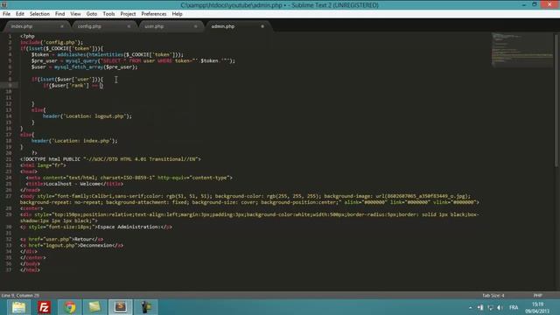Click the Line 9, Column status text
560x315 pixels.
(20, 296)
